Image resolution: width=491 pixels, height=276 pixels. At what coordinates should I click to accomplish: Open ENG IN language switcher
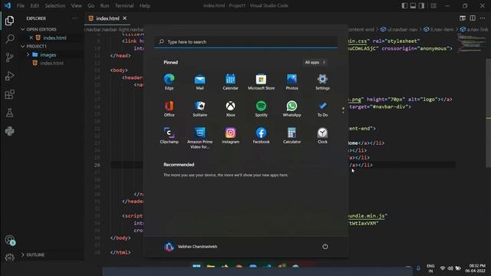pyautogui.click(x=430, y=268)
